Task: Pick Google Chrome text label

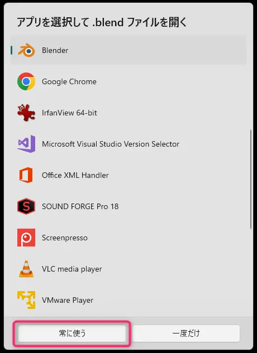Action: click(69, 81)
